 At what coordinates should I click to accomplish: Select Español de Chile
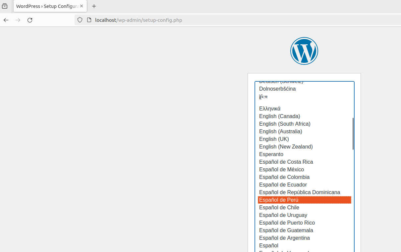pyautogui.click(x=304, y=207)
